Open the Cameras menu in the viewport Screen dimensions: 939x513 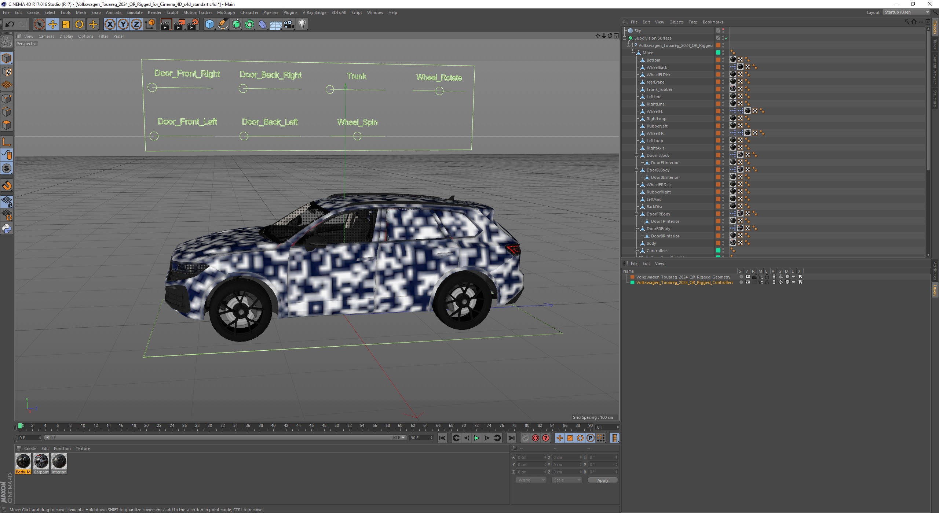tap(46, 36)
